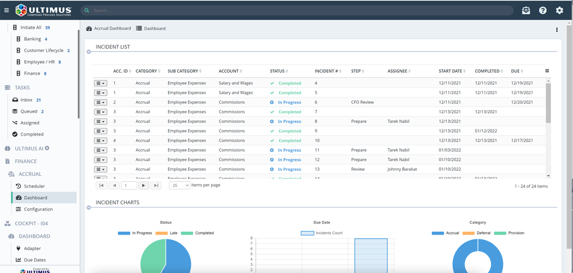This screenshot has height=273, width=573.
Task: Go to previous incidents page
Action: coord(114,186)
